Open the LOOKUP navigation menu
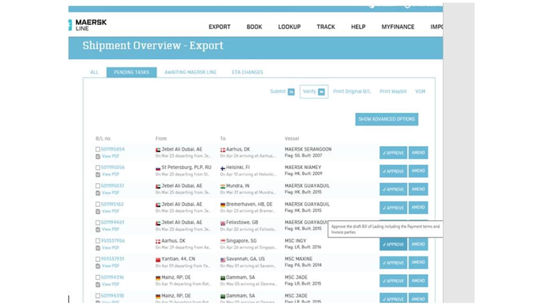 click(x=289, y=27)
